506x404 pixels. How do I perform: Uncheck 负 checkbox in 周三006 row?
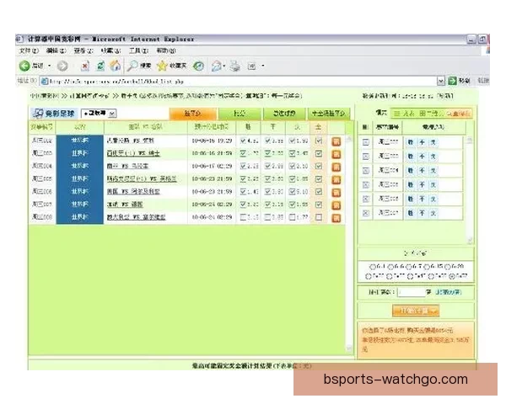292,192
